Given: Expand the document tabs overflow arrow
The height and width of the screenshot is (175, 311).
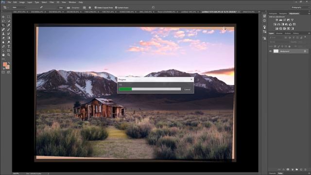Looking at the screenshot, I should tap(259, 12).
